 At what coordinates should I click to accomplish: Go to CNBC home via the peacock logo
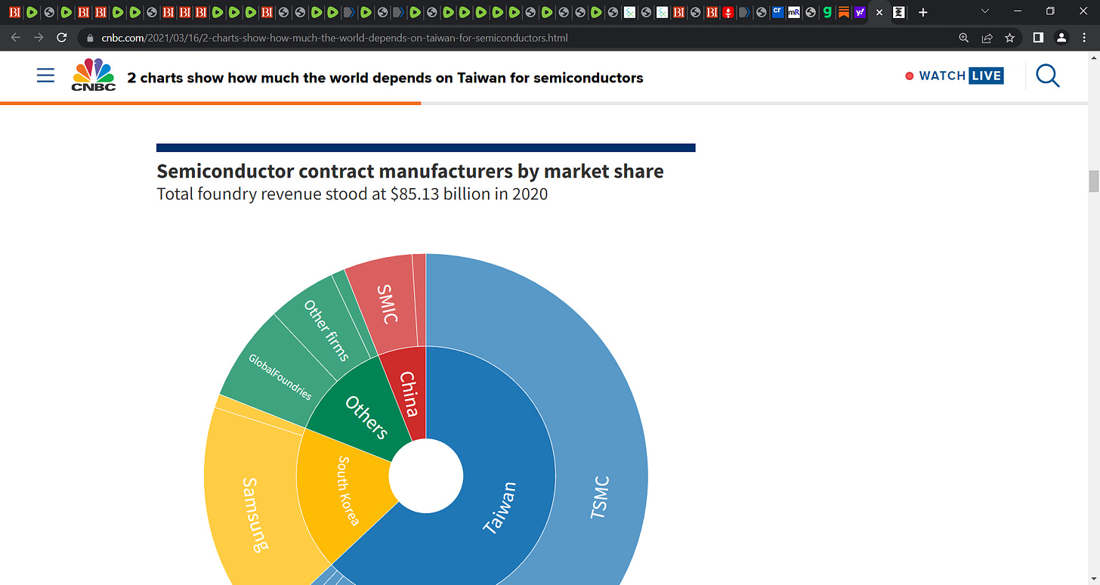pos(94,75)
